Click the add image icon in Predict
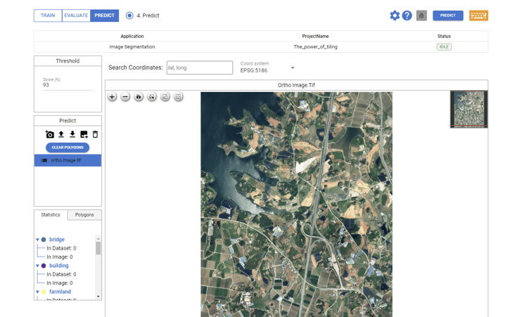Image resolution: width=522 pixels, height=317 pixels. point(84,134)
